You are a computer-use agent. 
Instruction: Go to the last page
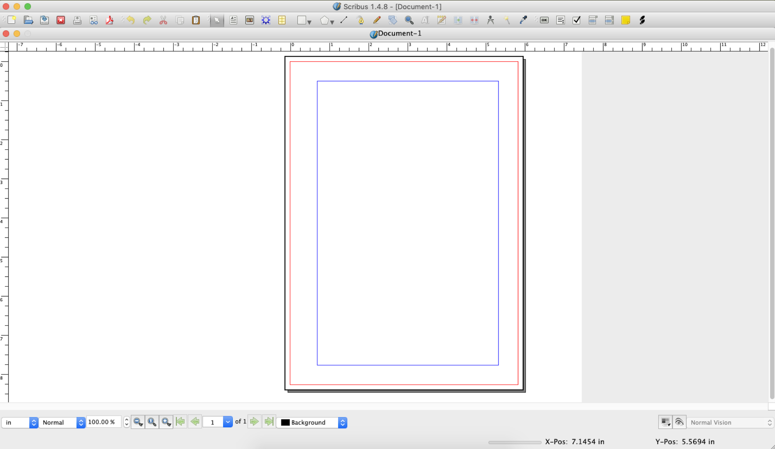point(269,422)
